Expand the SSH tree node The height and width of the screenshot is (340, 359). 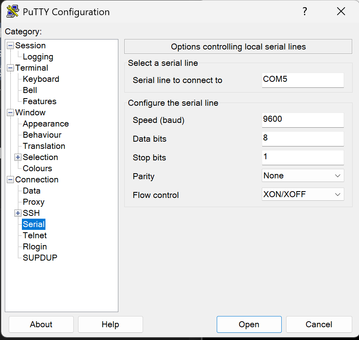point(18,213)
